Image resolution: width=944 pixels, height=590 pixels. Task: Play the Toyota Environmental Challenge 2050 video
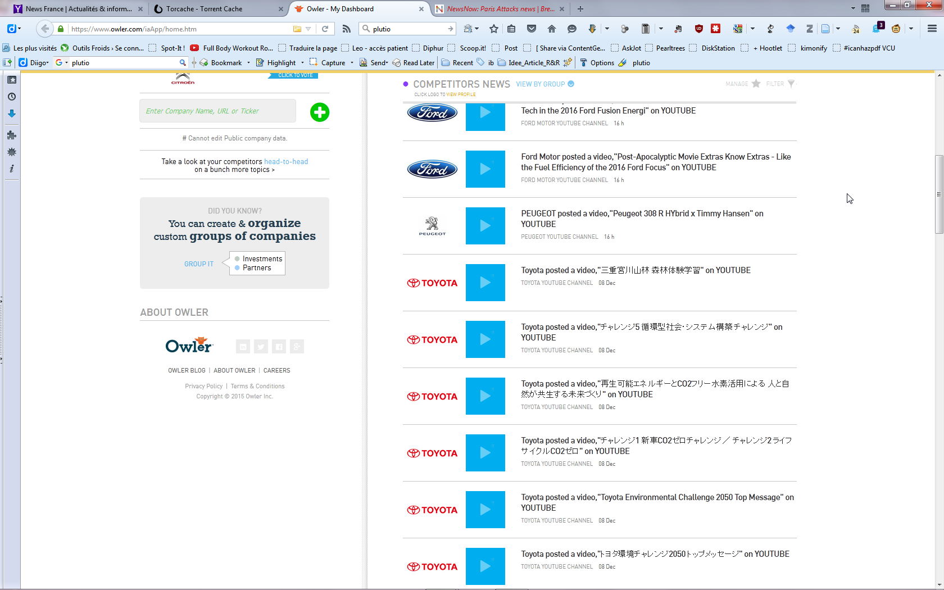click(x=485, y=510)
